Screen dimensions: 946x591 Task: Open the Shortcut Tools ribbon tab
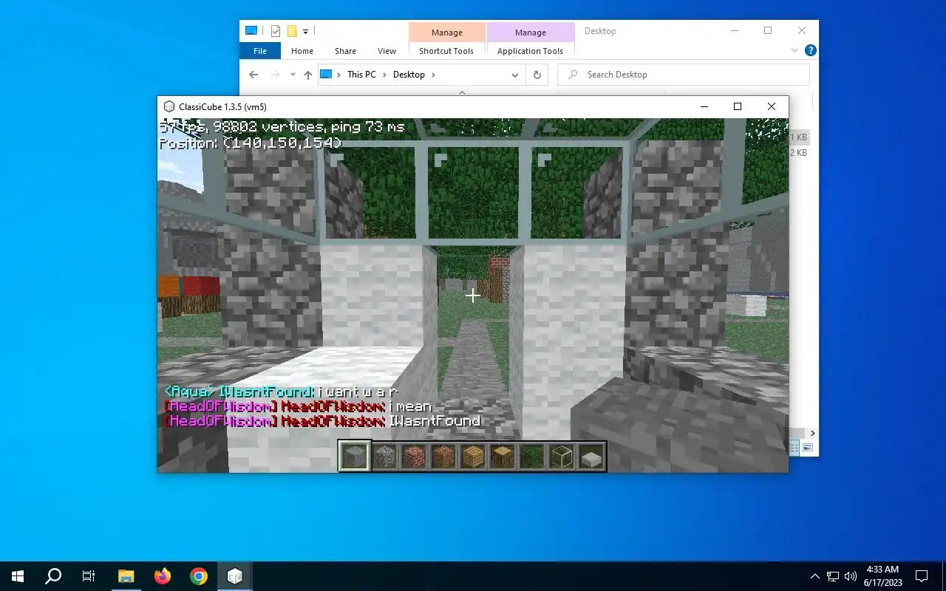pos(446,51)
